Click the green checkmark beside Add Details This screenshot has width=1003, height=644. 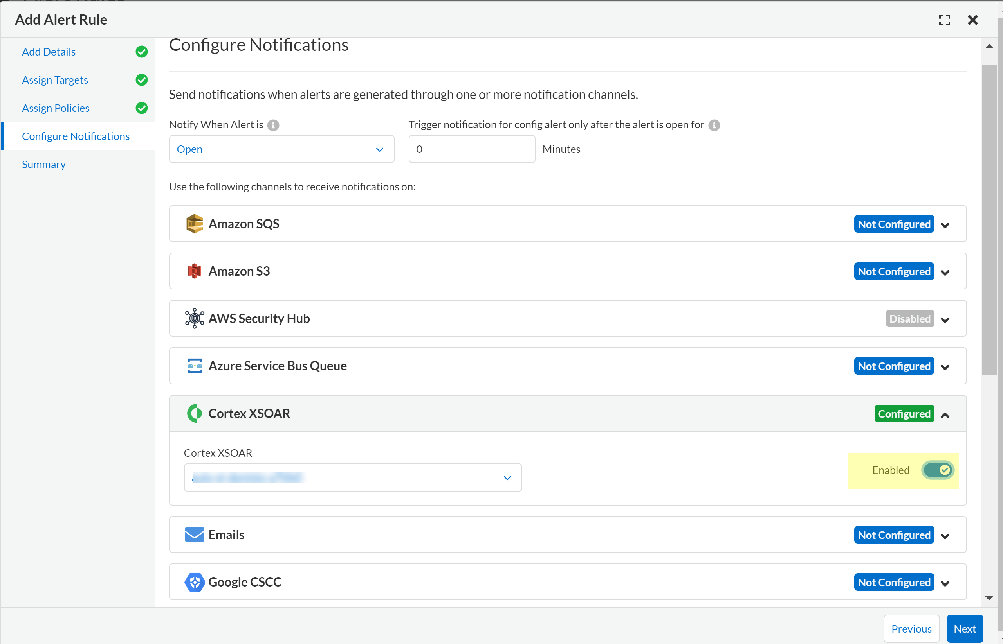click(141, 52)
